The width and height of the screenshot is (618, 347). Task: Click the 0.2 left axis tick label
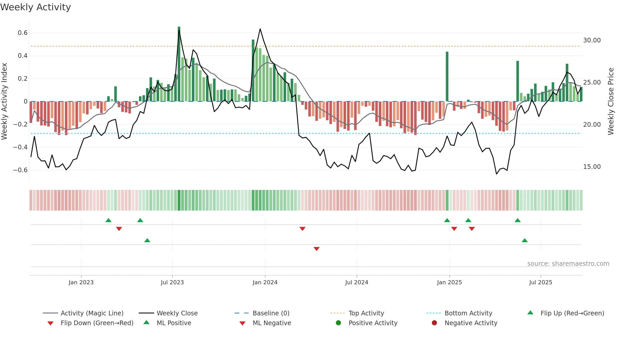pyautogui.click(x=23, y=78)
